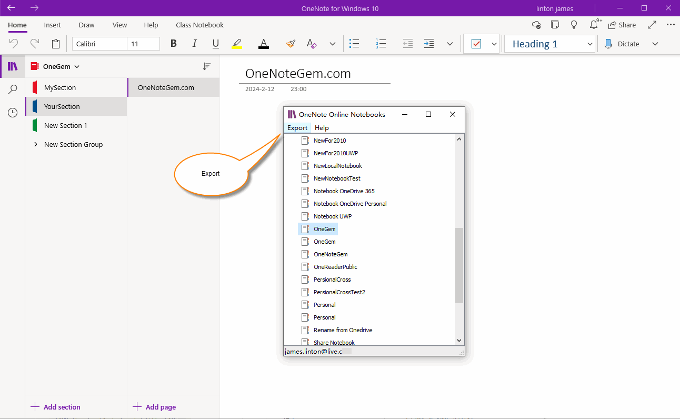The image size is (680, 419).
Task: Click the lightbulb tell-me icon
Action: 574,25
